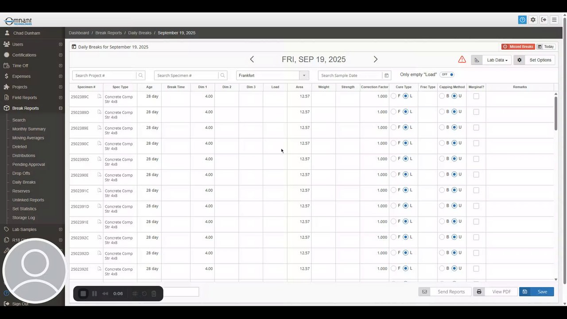Open settings gear in top header
Viewport: 567px width, 319px height.
click(533, 20)
